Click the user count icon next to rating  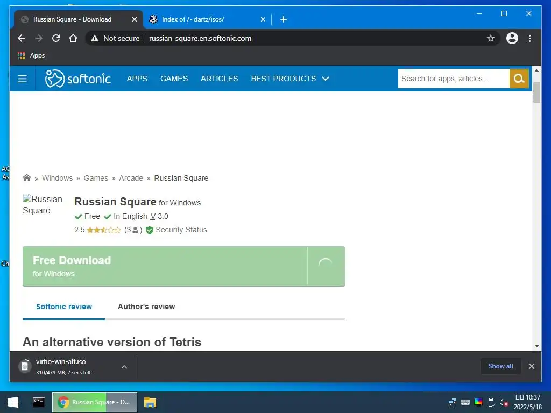pos(135,230)
